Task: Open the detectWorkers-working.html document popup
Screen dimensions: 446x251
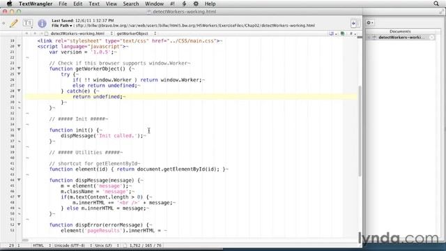Action: (82, 33)
